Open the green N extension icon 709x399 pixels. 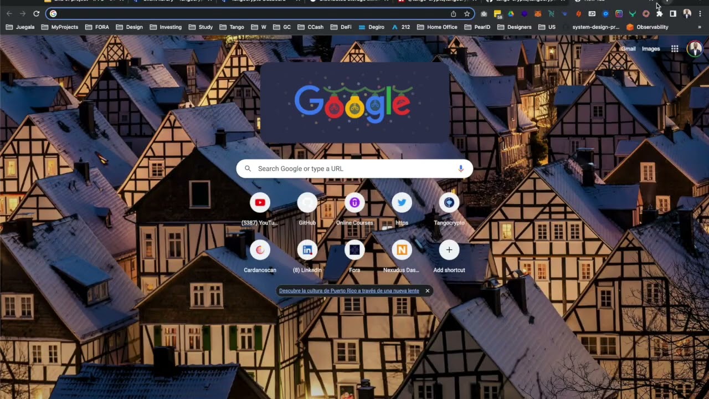coord(551,13)
